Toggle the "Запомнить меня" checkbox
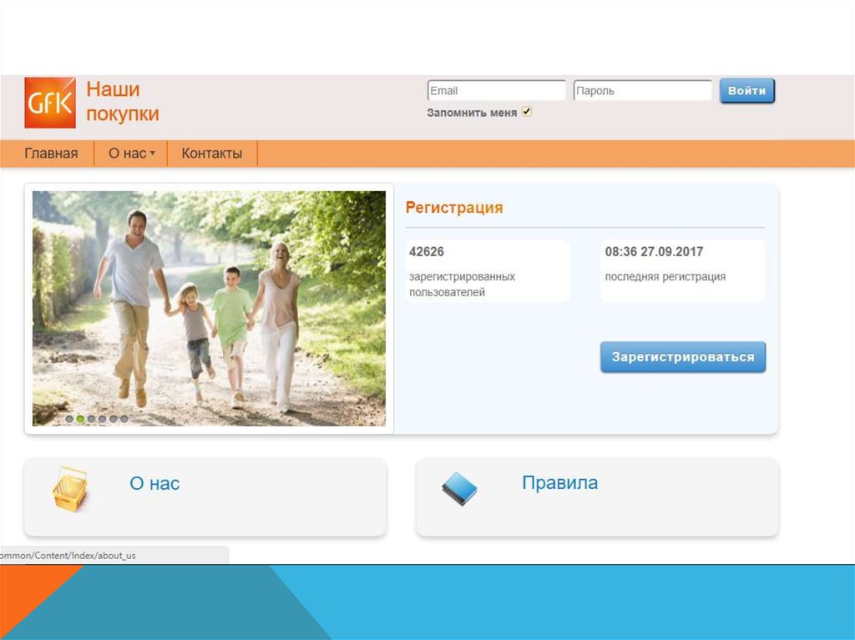Viewport: 855px width, 640px height. click(526, 112)
